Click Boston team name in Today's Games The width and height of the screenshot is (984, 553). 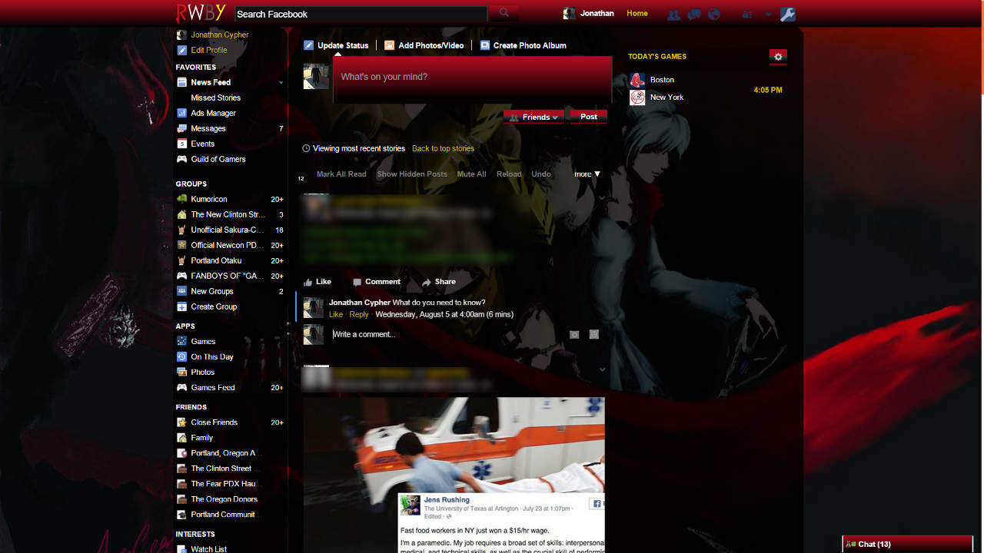[x=662, y=80]
